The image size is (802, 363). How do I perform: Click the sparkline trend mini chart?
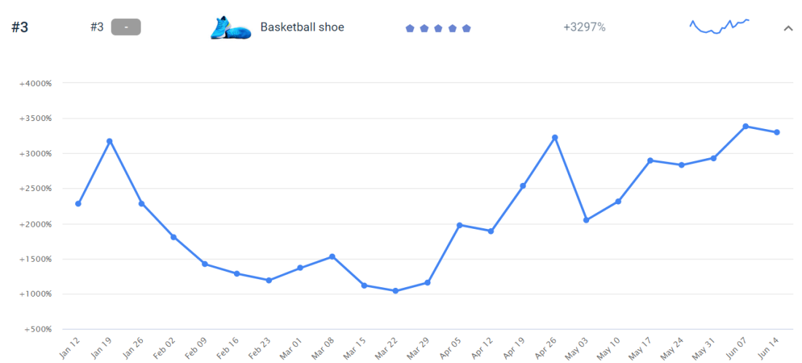click(720, 26)
